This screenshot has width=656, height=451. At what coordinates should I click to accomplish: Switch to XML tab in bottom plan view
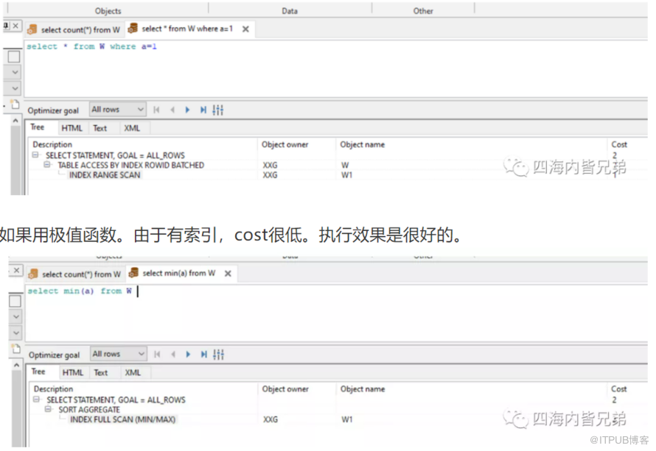pyautogui.click(x=133, y=372)
